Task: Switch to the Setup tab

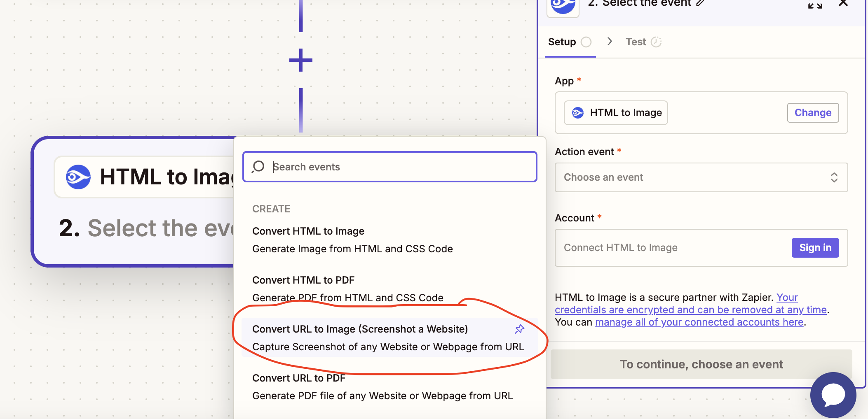Action: [x=562, y=42]
